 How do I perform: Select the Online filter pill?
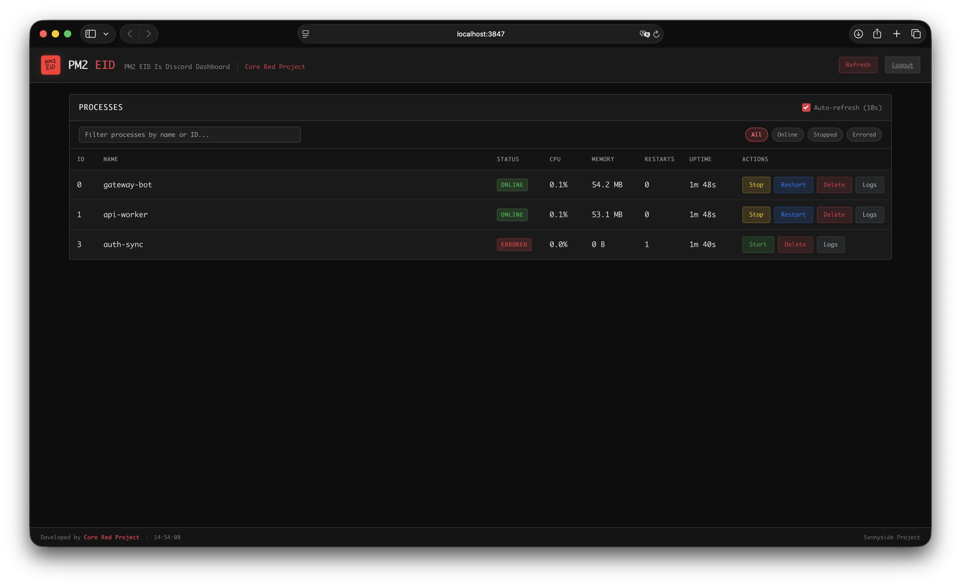point(787,135)
